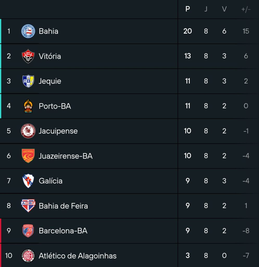Viewport: 259px width, 267px height.
Task: Open the Juazeirense-BA team name
Action: [x=66, y=156]
